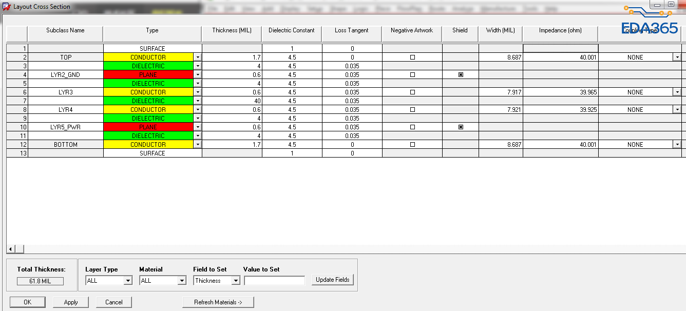Open Field to Set combo box
Screen dimensions: 686x311
(216, 281)
